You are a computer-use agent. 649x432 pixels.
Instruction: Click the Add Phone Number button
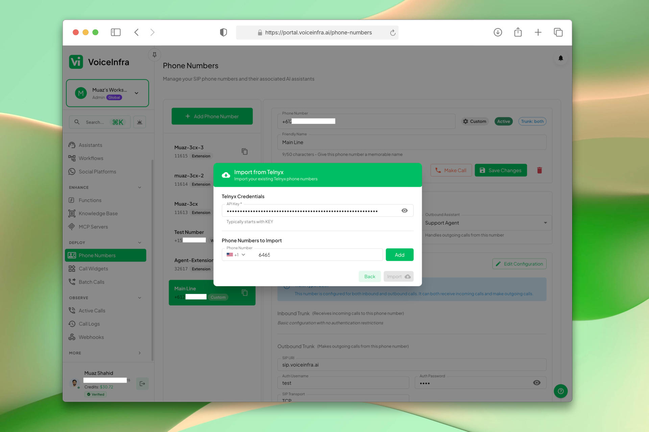click(x=212, y=116)
